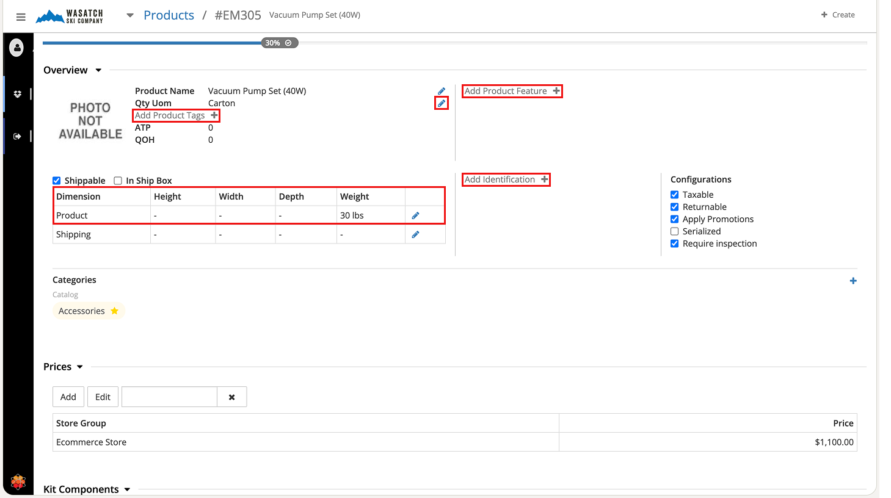Enable the In Ship Box checkbox

118,181
